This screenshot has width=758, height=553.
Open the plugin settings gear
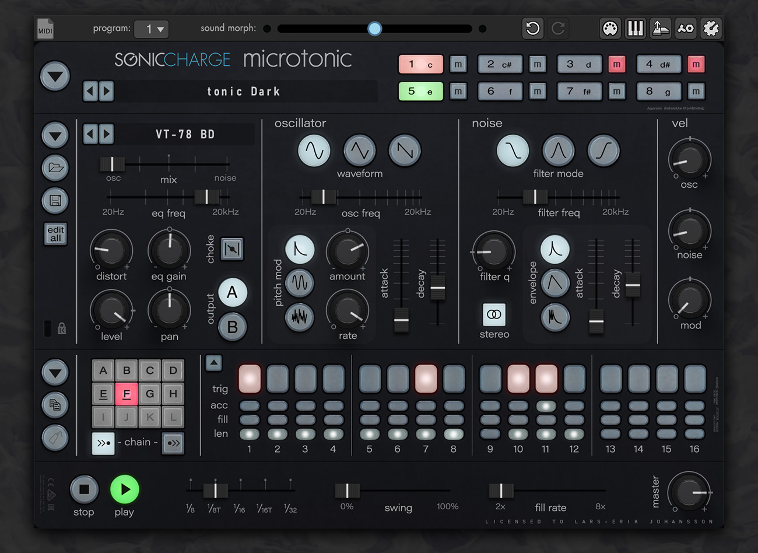711,28
